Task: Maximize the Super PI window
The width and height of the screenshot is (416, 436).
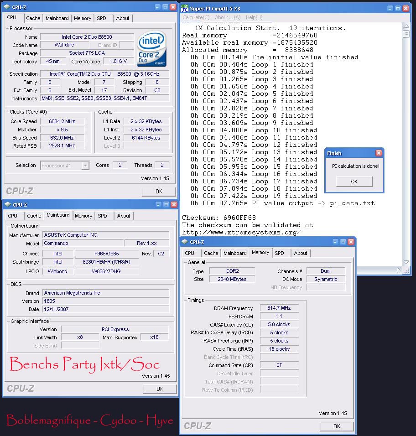Action: click(398, 8)
